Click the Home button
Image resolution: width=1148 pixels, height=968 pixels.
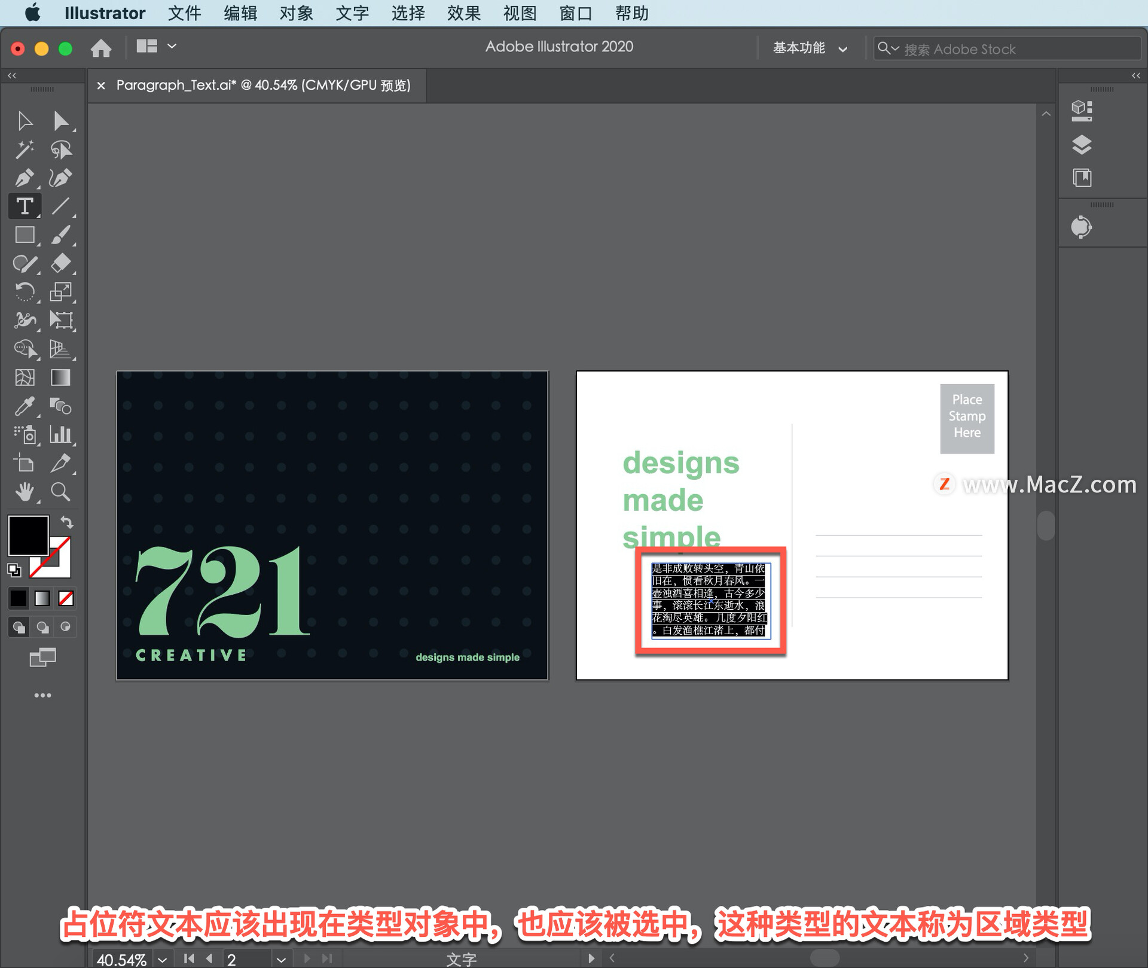[101, 47]
